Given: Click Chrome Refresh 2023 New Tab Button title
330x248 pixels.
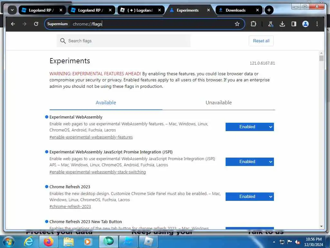Looking at the screenshot, I should coord(86,222).
